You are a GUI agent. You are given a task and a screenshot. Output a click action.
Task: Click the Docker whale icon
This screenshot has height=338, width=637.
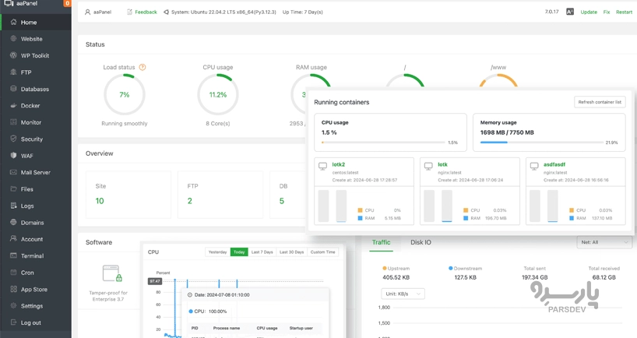click(x=13, y=106)
